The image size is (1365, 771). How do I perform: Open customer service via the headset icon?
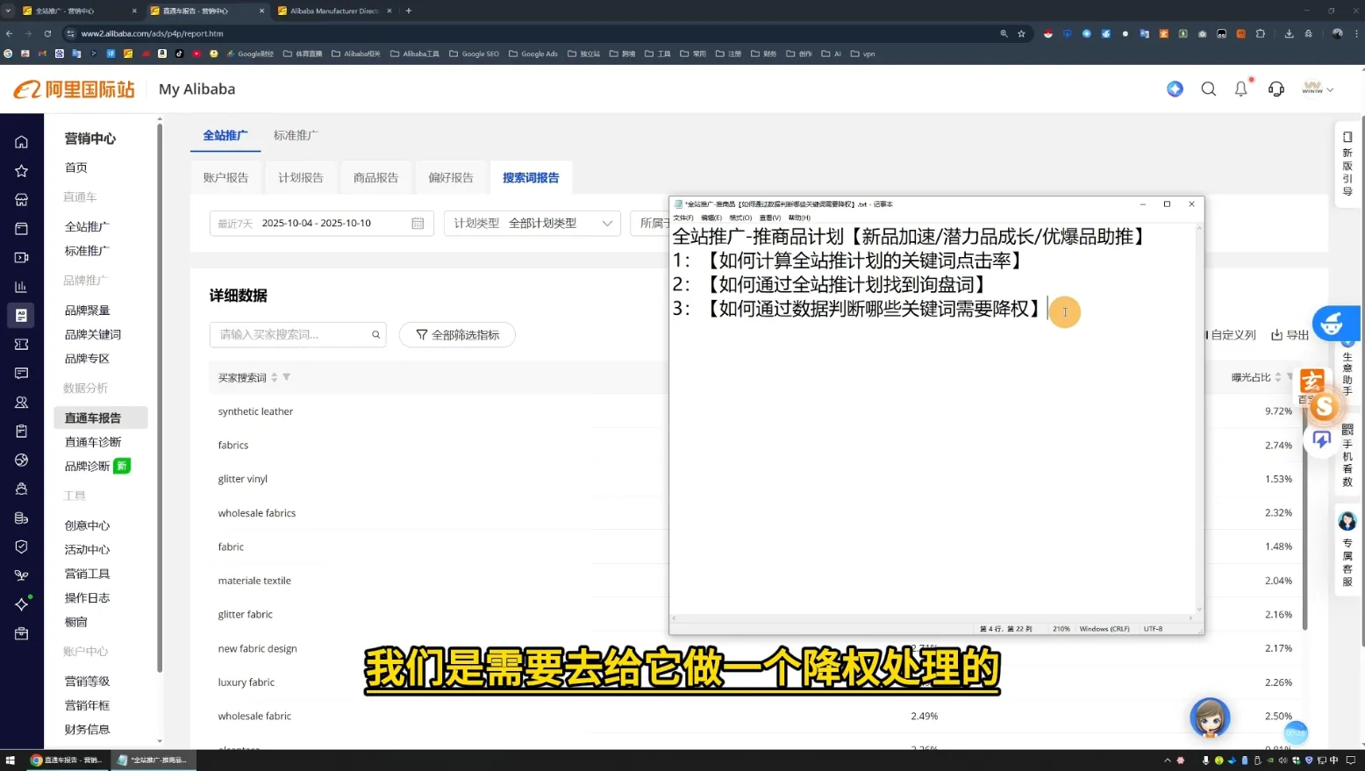click(1276, 89)
